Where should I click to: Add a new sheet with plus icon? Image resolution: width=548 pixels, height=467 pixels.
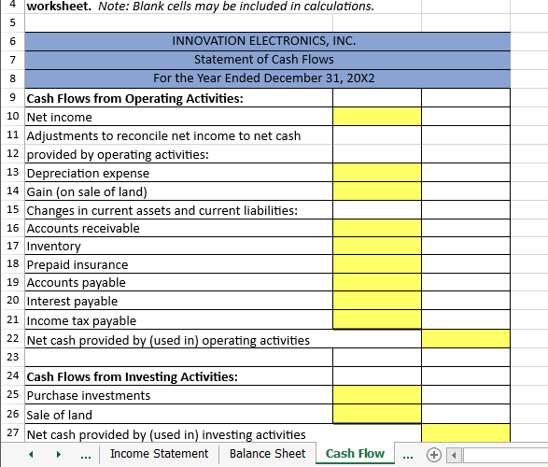(x=434, y=455)
